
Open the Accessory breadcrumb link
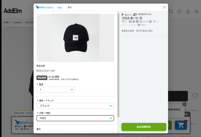(17, 22)
